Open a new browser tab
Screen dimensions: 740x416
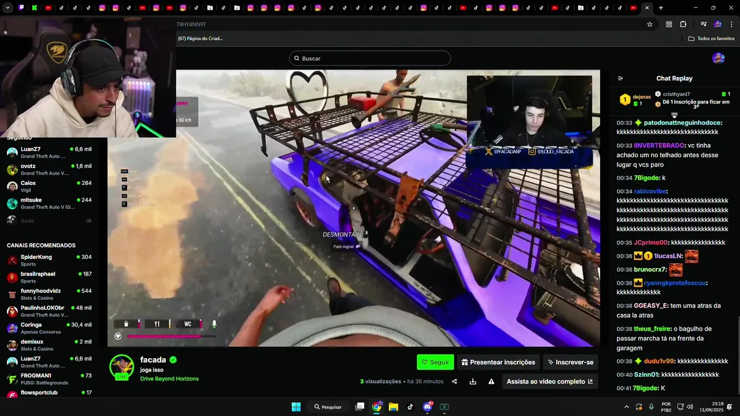pos(661,8)
